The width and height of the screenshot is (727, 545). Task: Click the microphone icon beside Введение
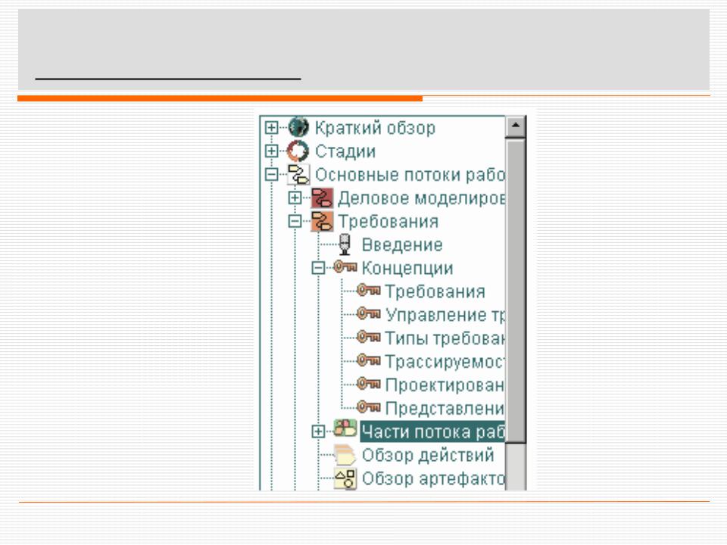[x=345, y=244]
